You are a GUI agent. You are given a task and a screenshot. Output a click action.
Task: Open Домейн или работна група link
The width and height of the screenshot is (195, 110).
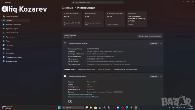(87, 69)
